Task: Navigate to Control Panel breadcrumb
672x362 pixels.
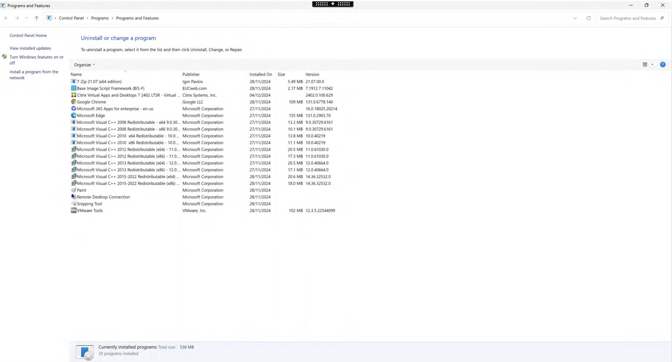Action: 71,18
